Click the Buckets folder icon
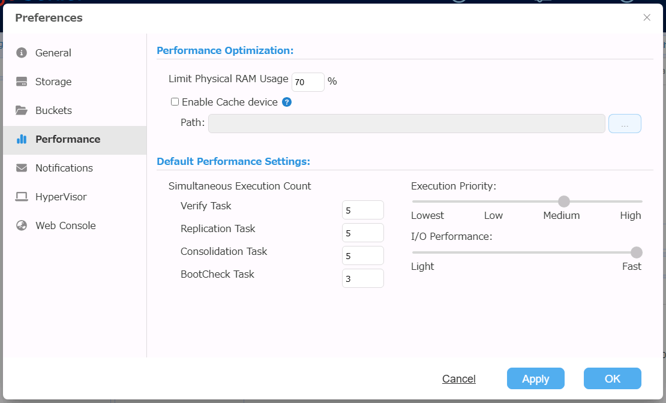Screen dimensions: 666x403 click(x=22, y=110)
